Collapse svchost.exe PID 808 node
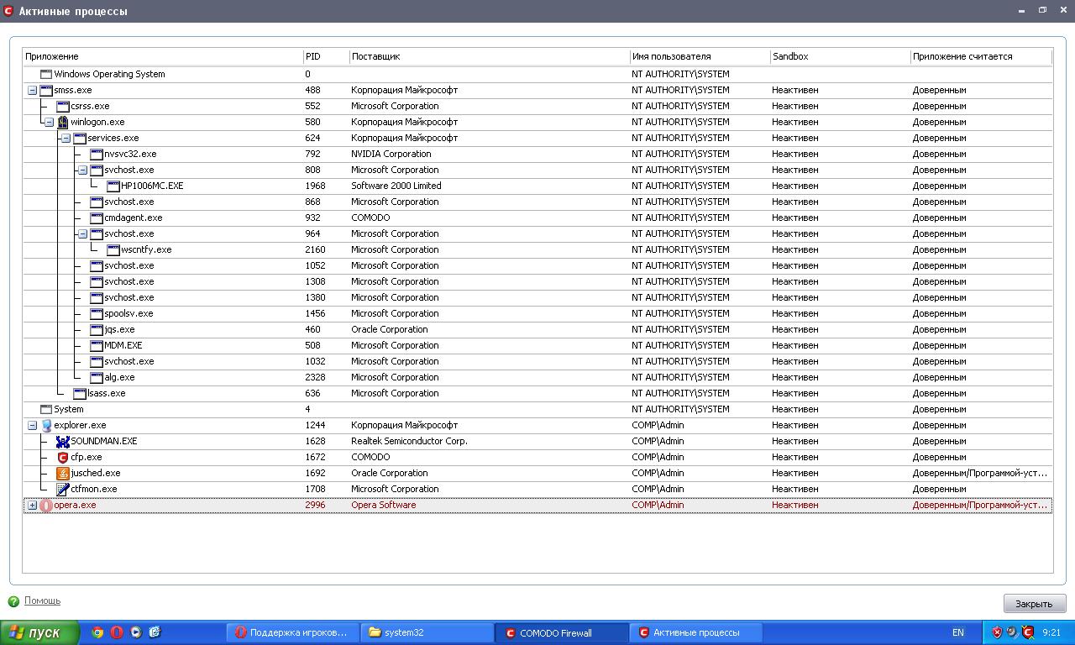The height and width of the screenshot is (645, 1075). [x=82, y=170]
